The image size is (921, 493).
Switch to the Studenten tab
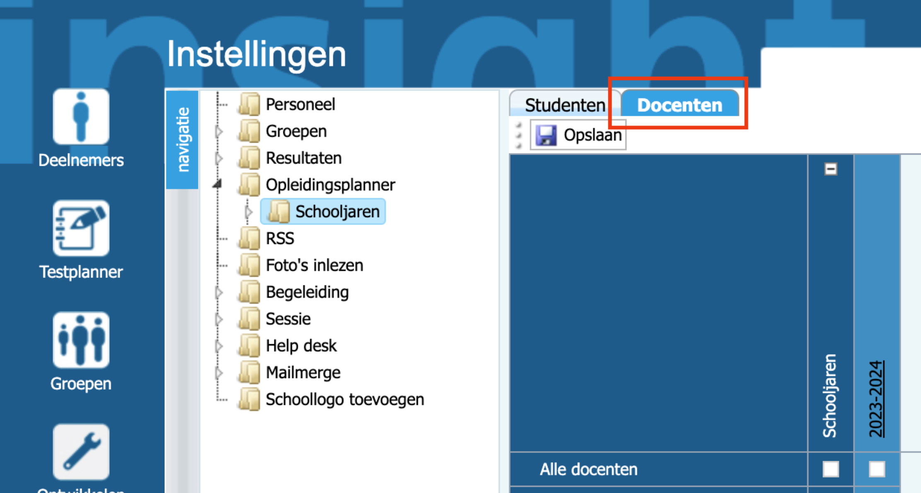click(x=565, y=105)
